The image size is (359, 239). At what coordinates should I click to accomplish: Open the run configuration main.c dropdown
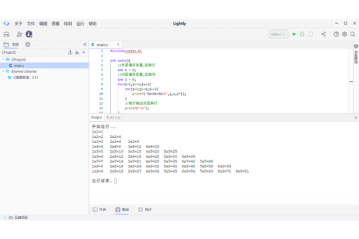click(278, 34)
